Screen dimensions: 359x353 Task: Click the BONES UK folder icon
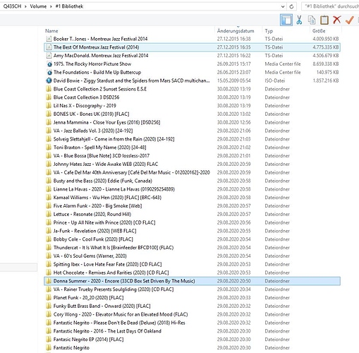[49, 114]
